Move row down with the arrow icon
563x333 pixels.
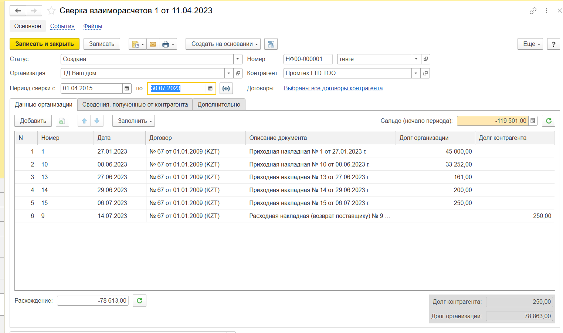pos(97,121)
